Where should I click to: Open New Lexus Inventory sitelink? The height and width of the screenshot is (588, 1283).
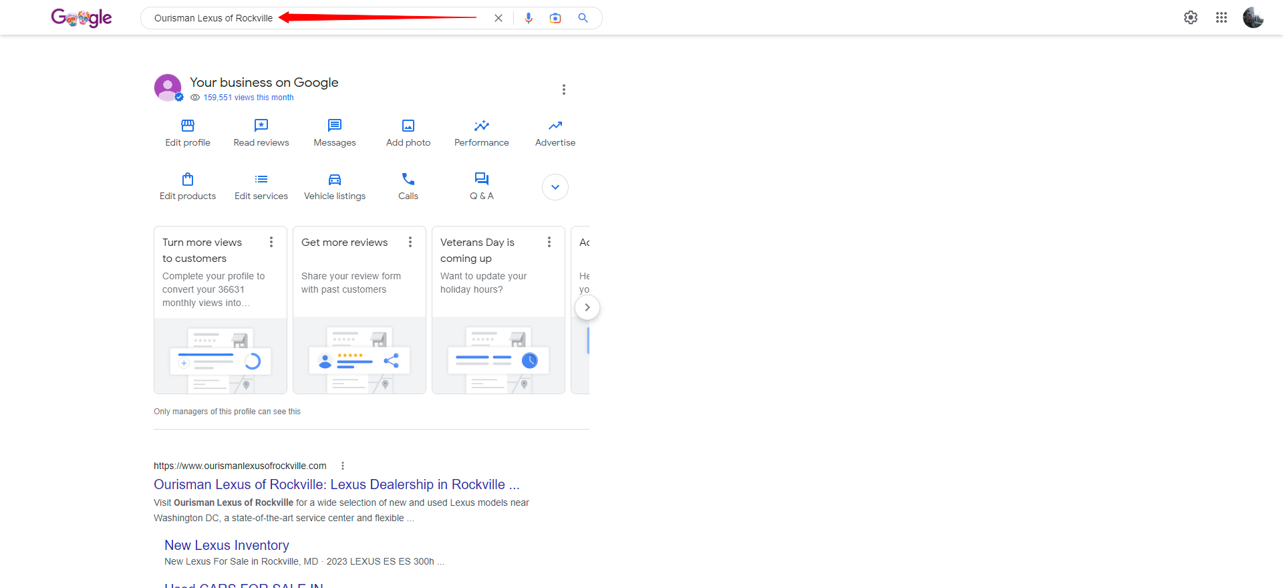point(227,545)
